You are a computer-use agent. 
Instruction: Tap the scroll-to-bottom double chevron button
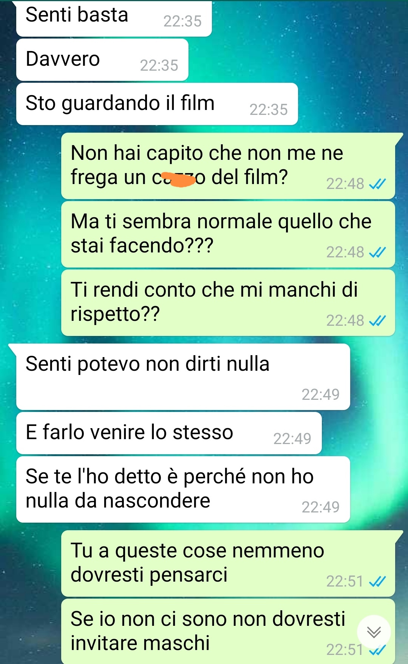point(374,632)
